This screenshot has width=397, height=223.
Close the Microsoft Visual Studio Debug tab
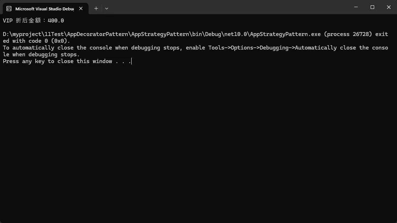pos(81,9)
